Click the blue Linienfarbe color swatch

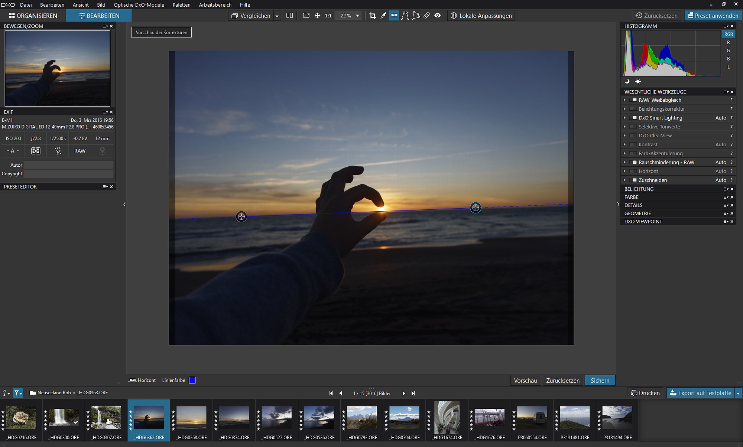(x=192, y=380)
